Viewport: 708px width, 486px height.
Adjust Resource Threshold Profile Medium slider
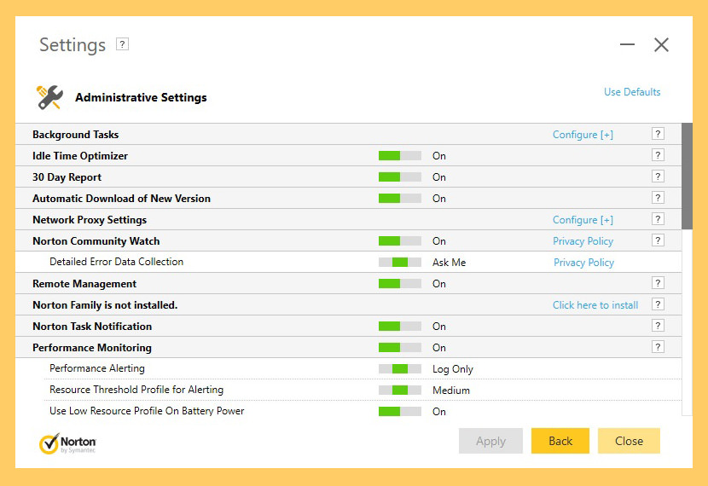point(399,390)
